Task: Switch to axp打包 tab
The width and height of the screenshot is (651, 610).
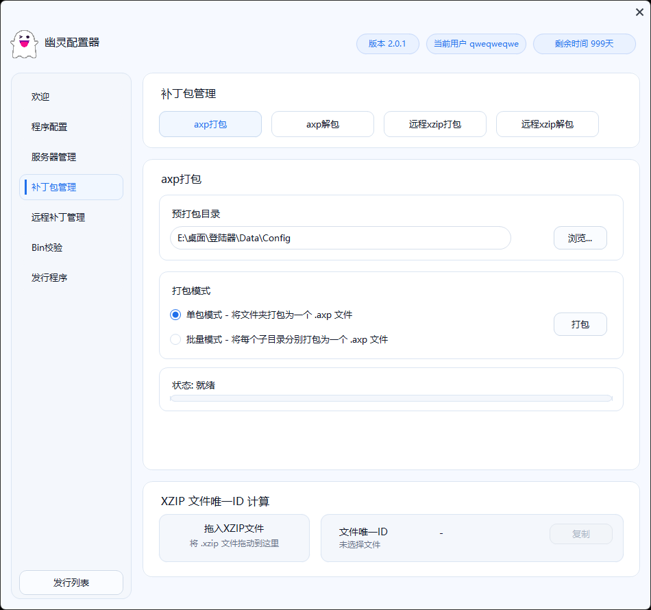Action: pyautogui.click(x=210, y=124)
